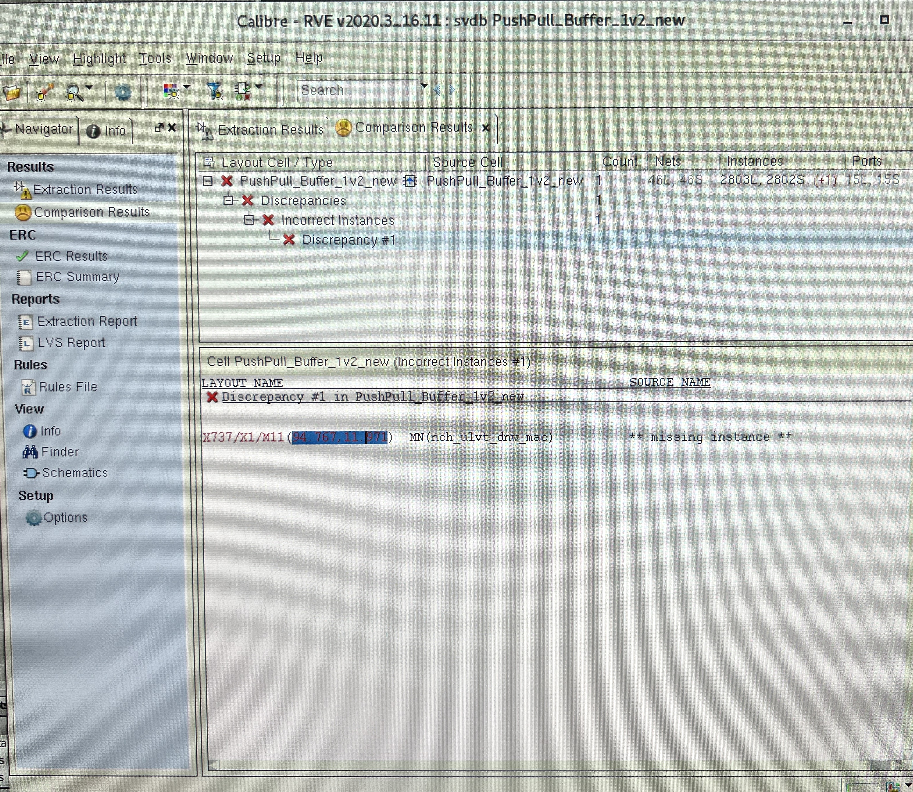Open the Finder binoculars item
Screen dimensions: 913x792
(x=50, y=452)
